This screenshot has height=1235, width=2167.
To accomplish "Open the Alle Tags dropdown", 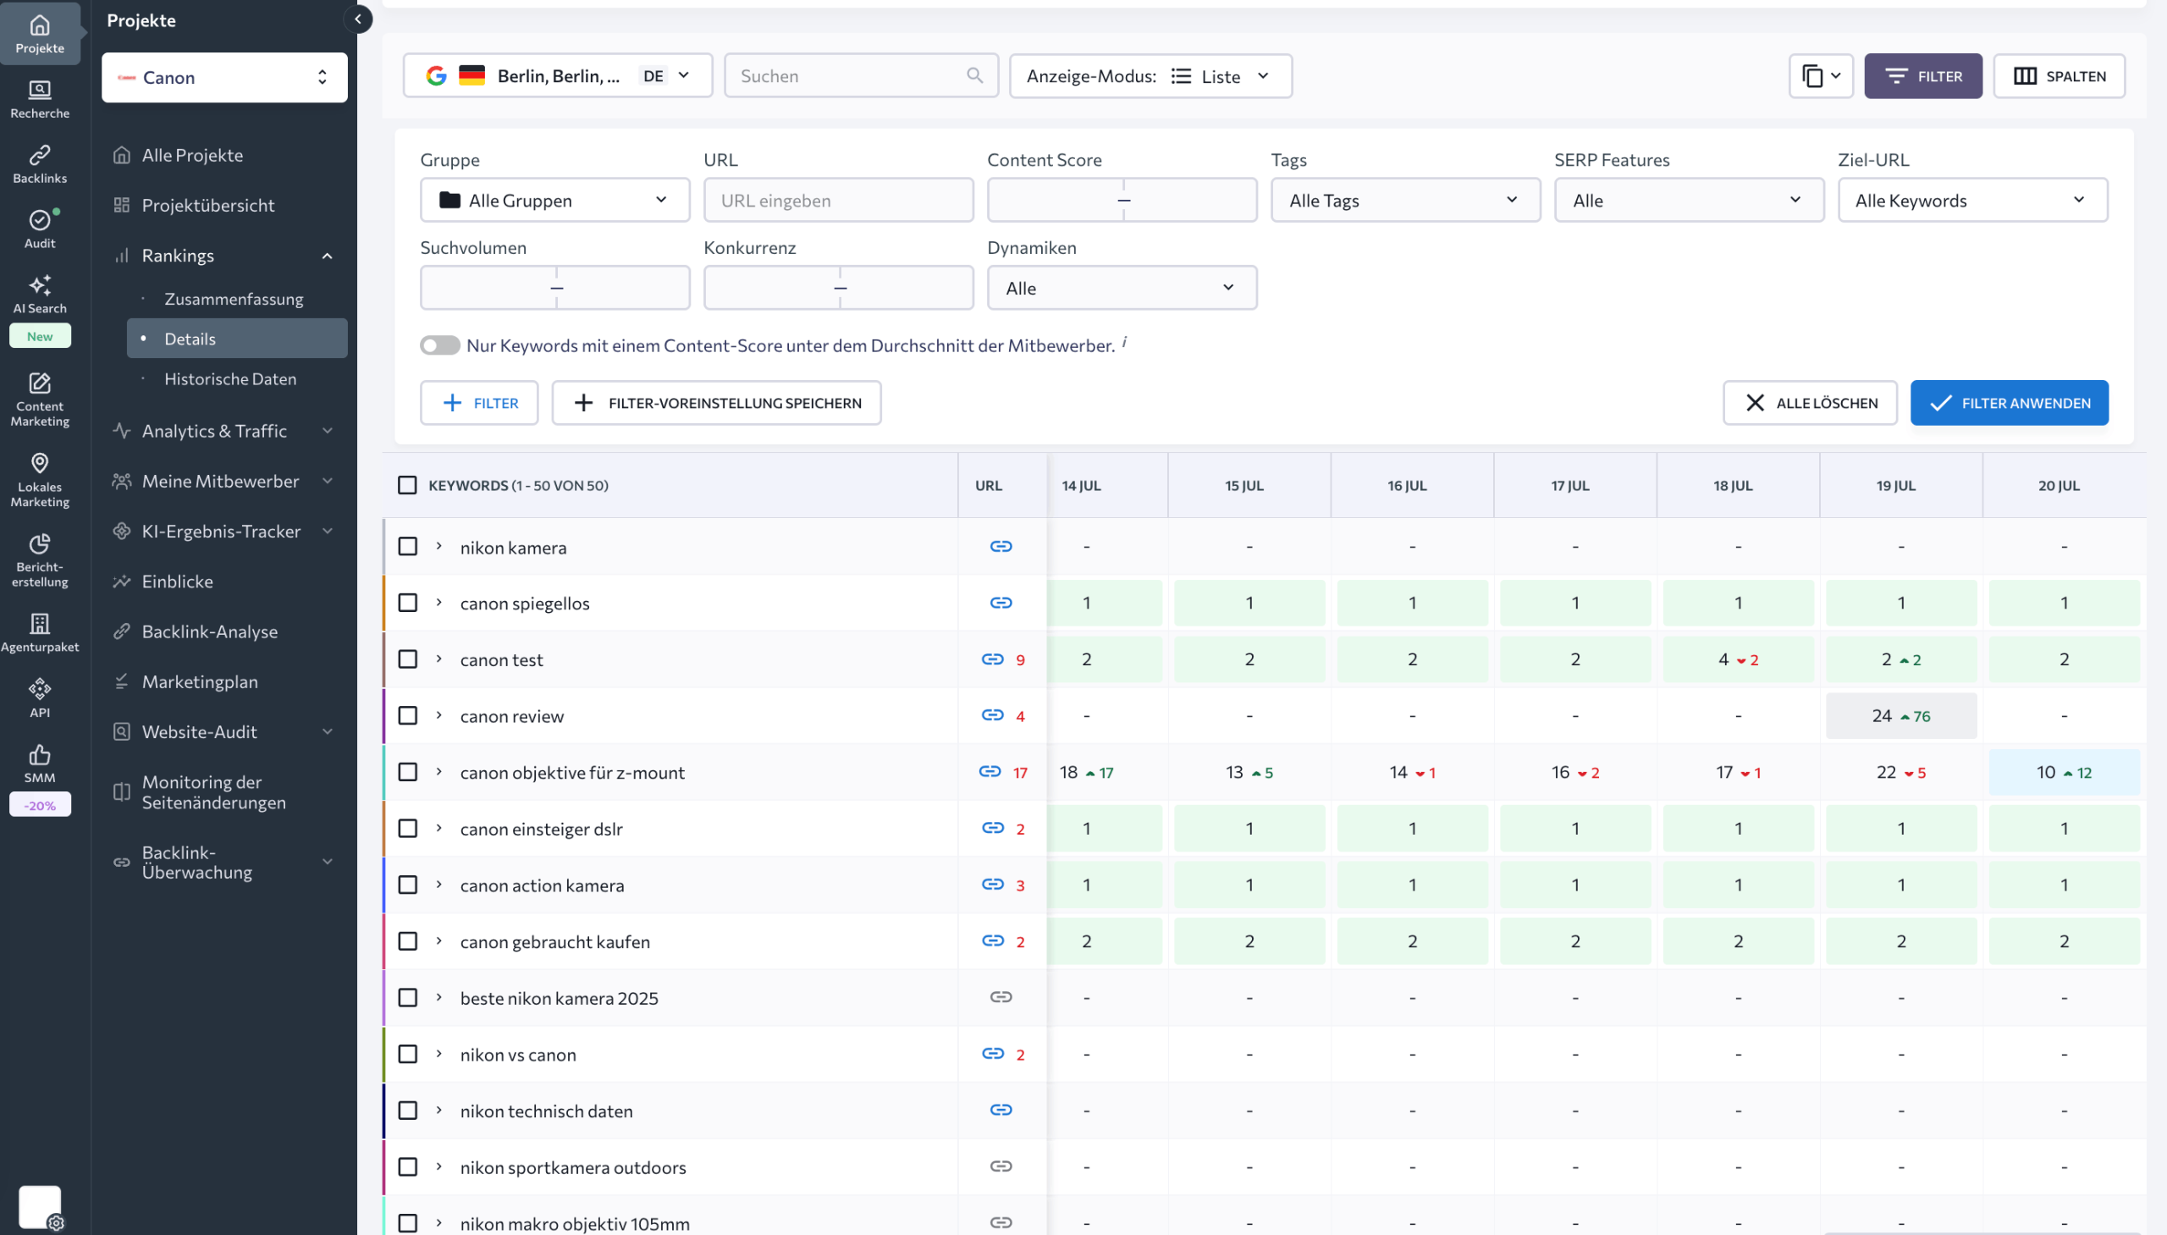I will coord(1405,200).
